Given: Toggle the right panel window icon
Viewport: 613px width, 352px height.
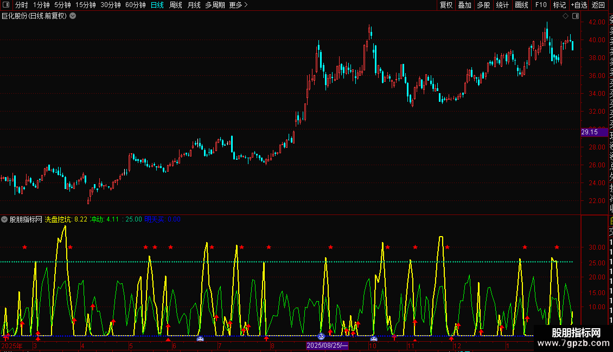Looking at the screenshot, I should click(576, 16).
